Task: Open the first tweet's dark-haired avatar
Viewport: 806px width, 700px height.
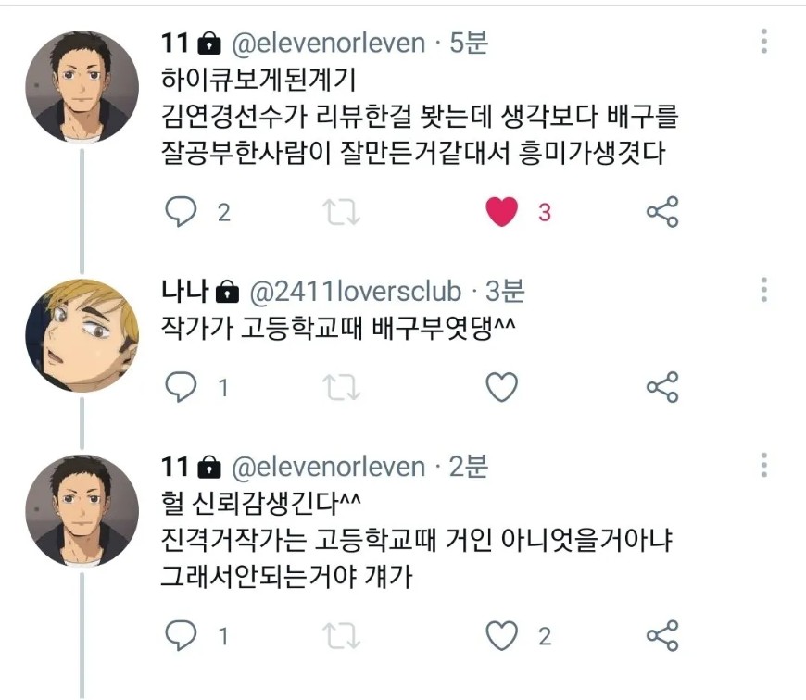Action: click(82, 87)
